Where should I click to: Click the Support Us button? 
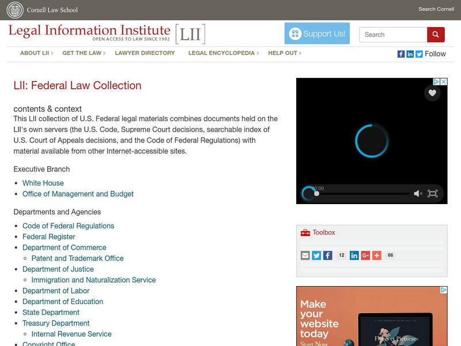[318, 33]
